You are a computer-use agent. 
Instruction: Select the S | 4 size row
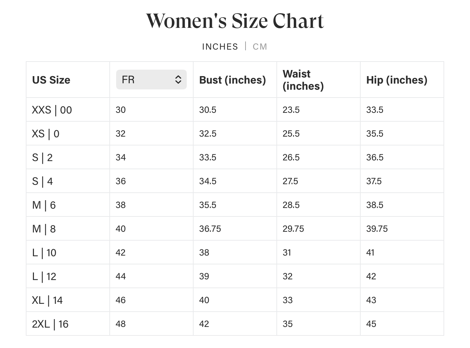[x=235, y=181]
